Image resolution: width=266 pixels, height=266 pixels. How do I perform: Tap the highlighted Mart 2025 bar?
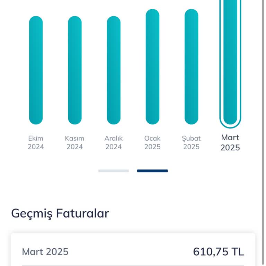[x=230, y=62]
